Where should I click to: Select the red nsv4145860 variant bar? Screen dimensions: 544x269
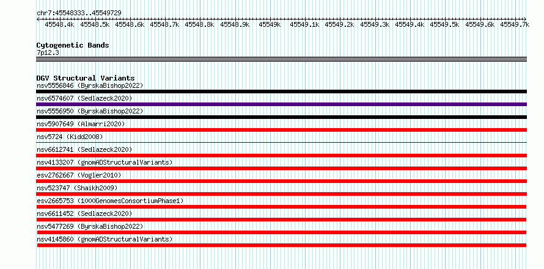tap(281, 245)
